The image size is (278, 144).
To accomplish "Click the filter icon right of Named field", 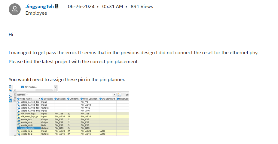I will point(119,95).
